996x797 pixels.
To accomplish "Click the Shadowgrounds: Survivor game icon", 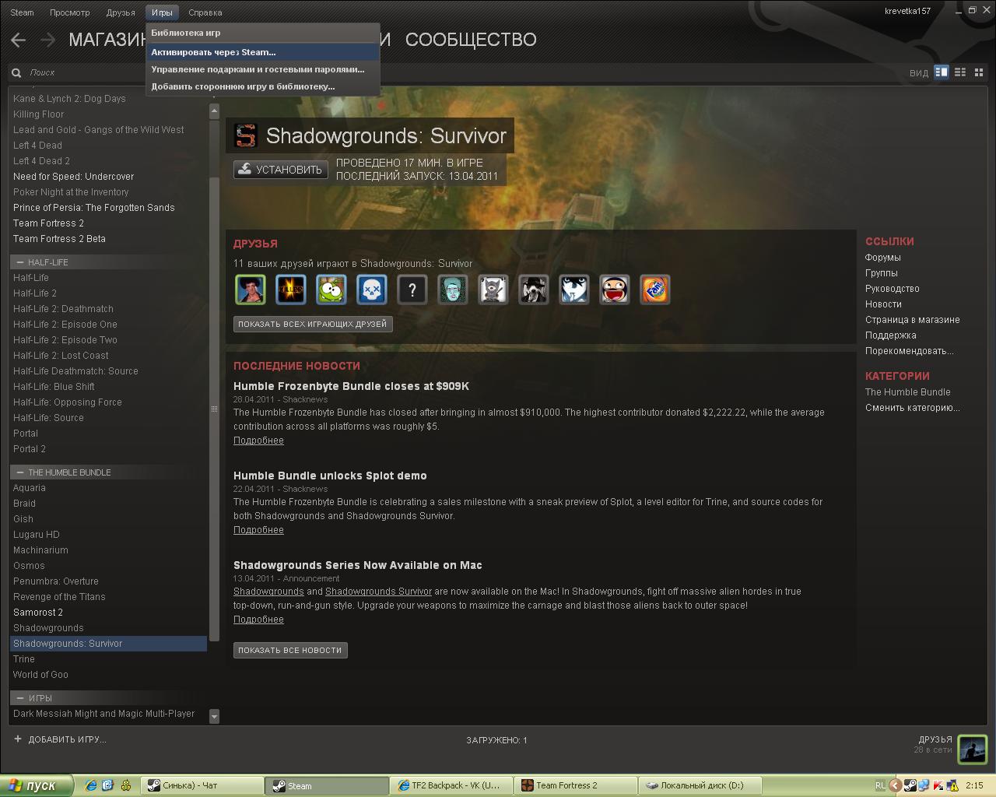I will point(245,135).
